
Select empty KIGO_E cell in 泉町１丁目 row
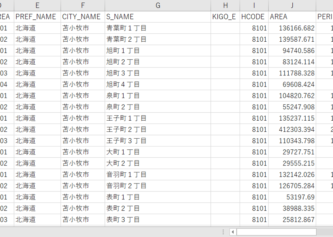(x=225, y=96)
